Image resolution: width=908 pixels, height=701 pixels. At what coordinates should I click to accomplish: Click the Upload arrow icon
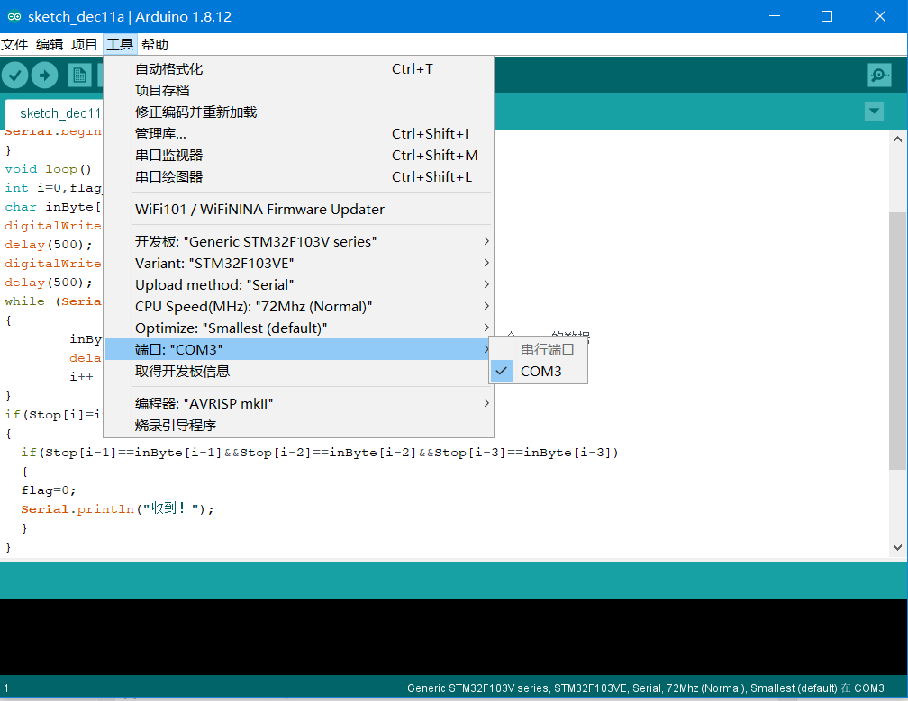(x=45, y=76)
